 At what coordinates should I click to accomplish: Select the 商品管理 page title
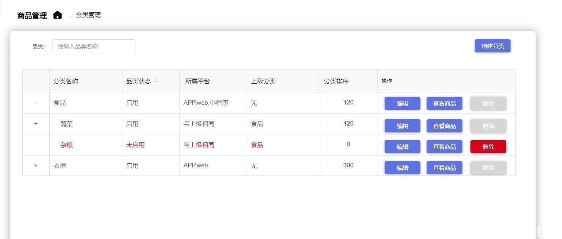tap(31, 15)
